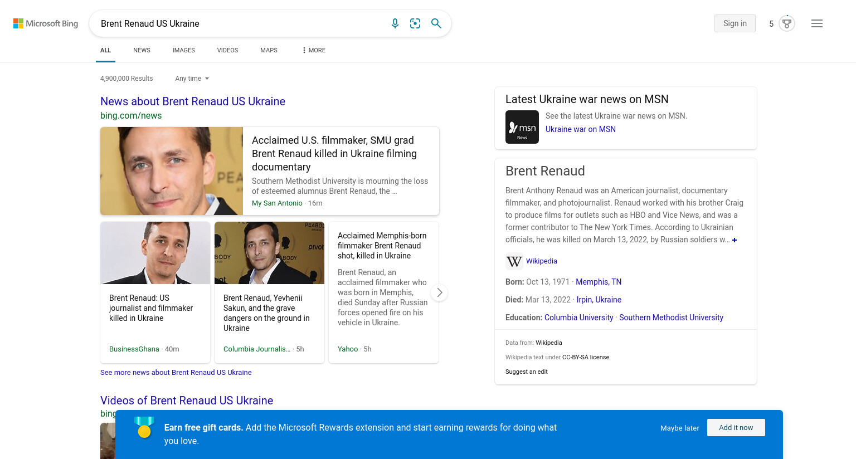Click the Microsoft Bing logo

(x=46, y=23)
